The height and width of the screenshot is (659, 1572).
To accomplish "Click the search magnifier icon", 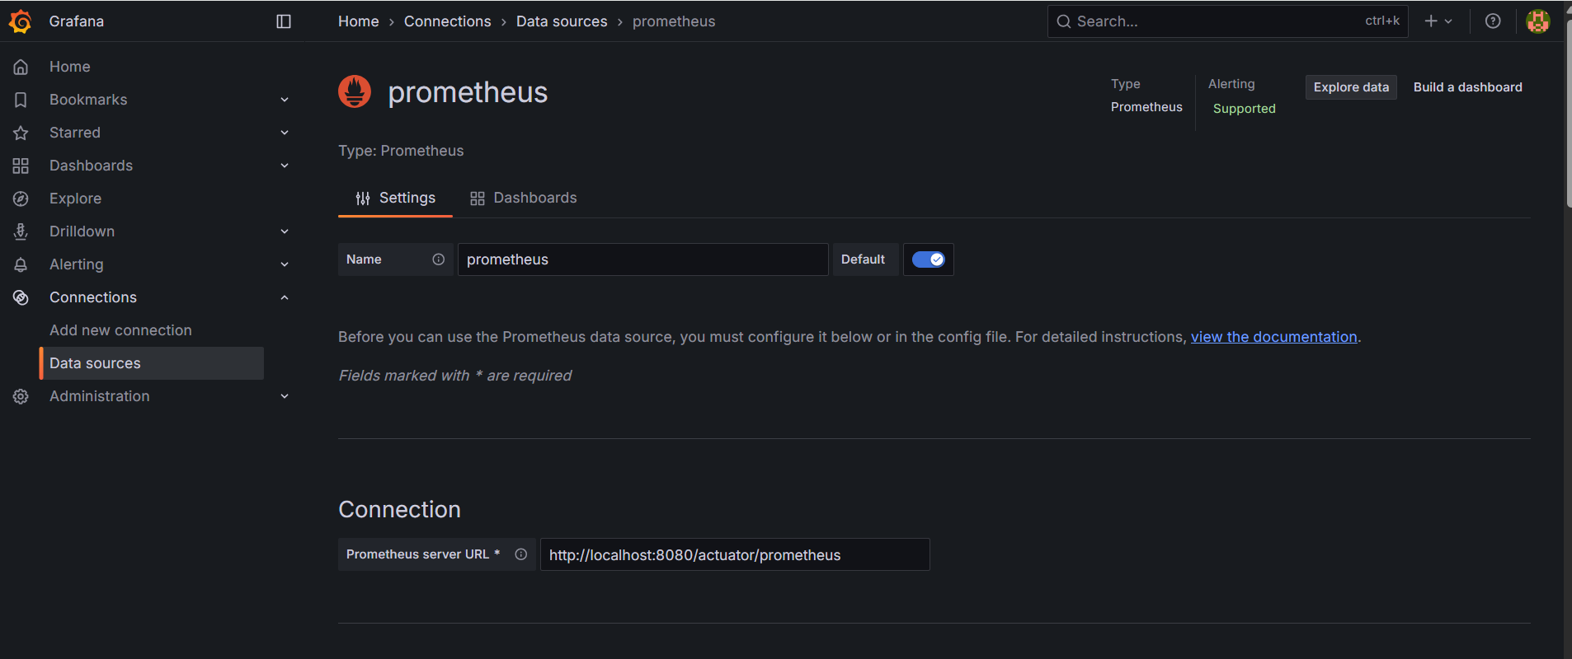I will [1064, 21].
